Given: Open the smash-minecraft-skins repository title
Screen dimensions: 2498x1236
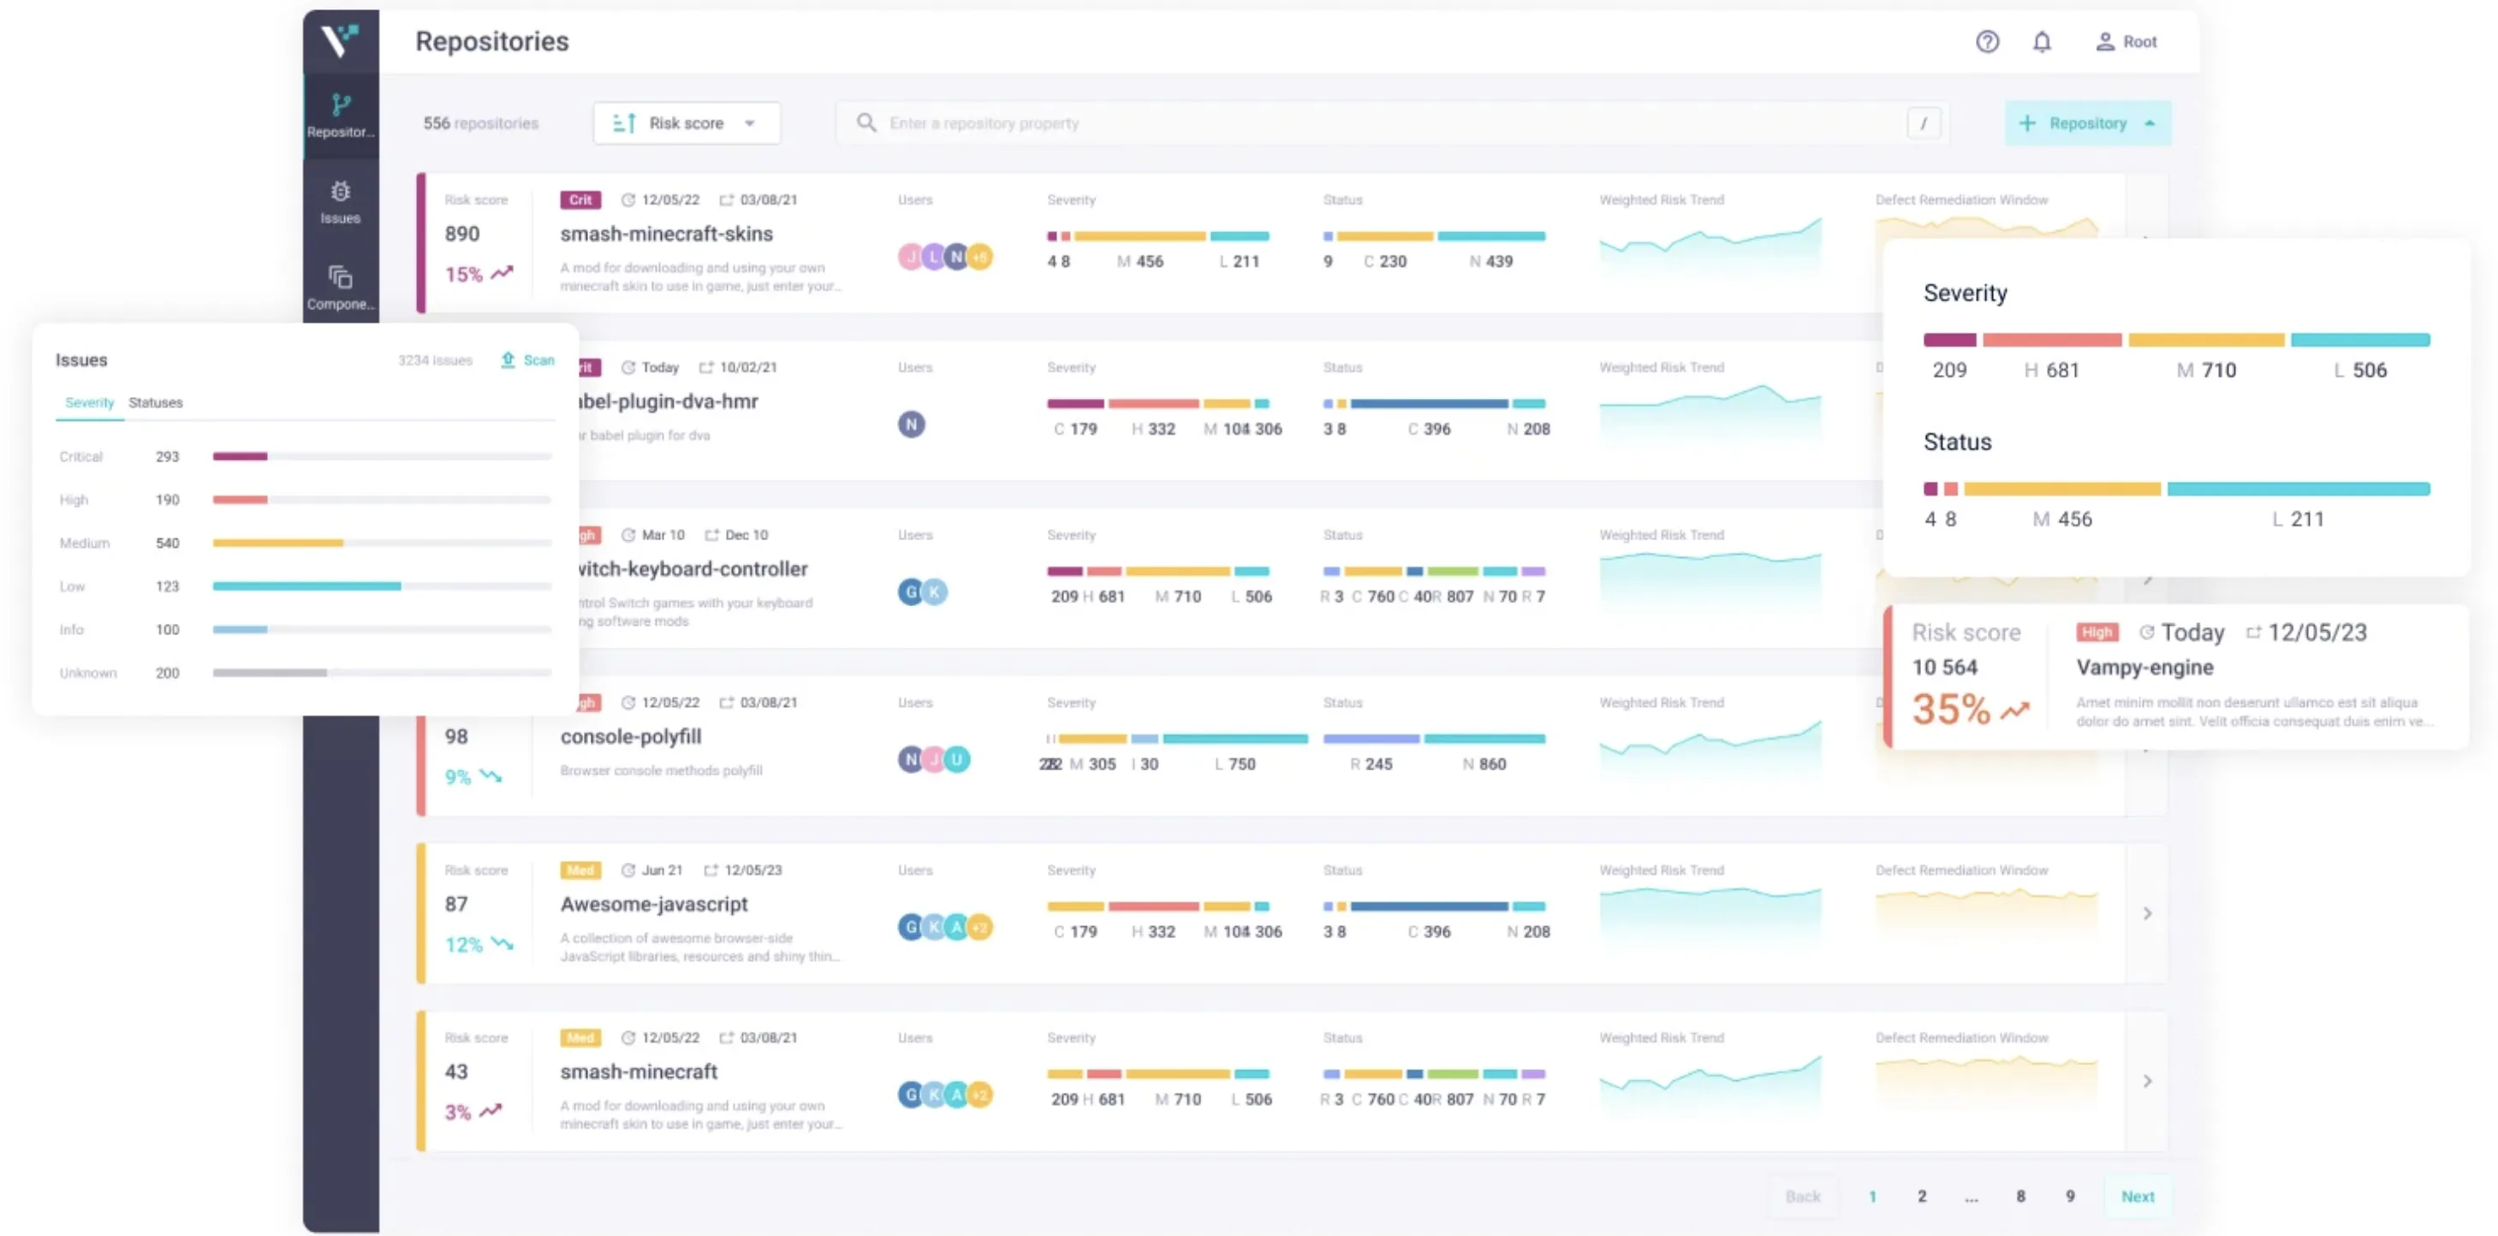Looking at the screenshot, I should pyautogui.click(x=666, y=234).
